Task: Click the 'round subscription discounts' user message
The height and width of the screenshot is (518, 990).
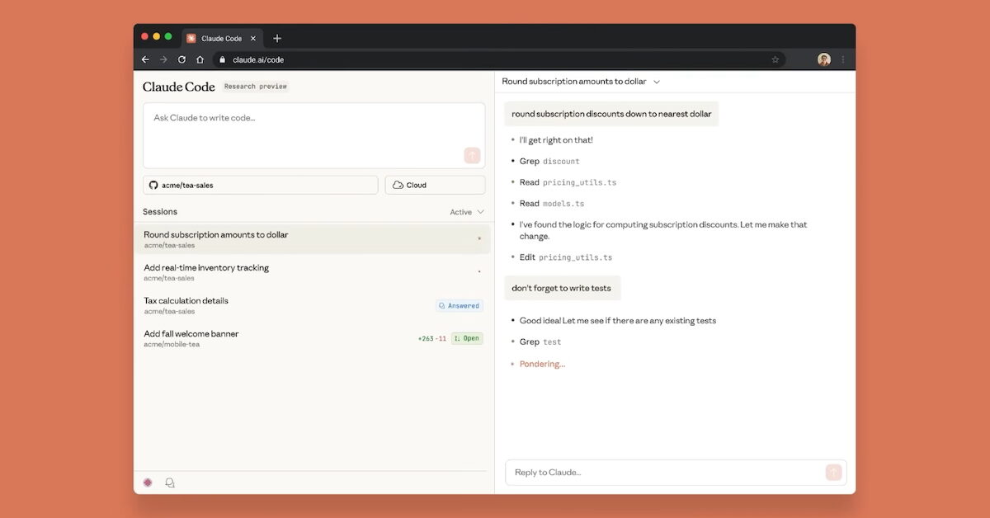Action: pyautogui.click(x=611, y=114)
